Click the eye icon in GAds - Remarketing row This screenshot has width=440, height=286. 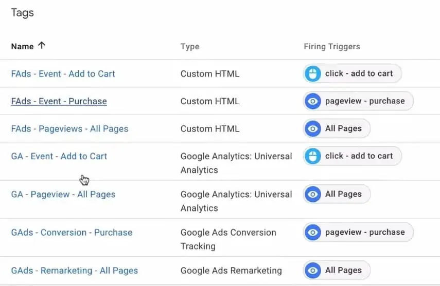click(x=312, y=270)
